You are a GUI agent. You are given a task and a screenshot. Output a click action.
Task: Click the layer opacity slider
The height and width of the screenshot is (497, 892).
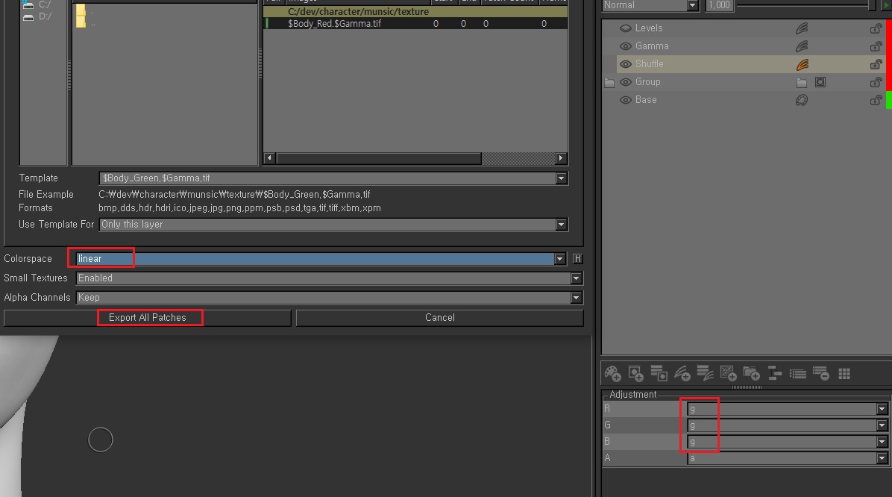coord(806,5)
